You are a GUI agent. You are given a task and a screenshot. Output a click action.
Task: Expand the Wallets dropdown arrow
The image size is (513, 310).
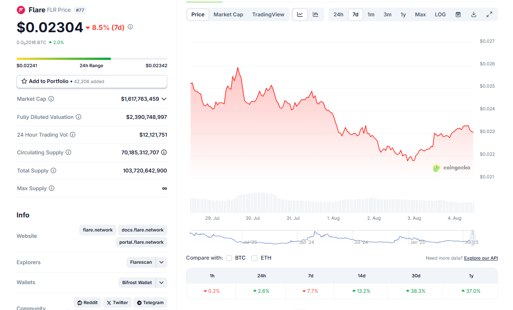[161, 283]
